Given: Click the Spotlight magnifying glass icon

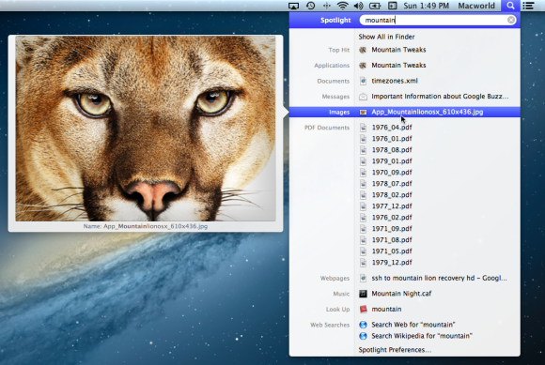Looking at the screenshot, I should coord(510,6).
